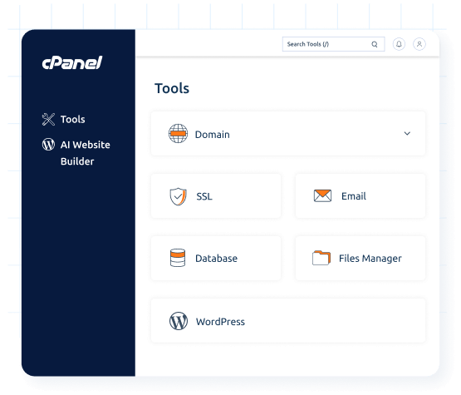This screenshot has width=461, height=395.
Task: Click the SSL shield icon
Action: pyautogui.click(x=178, y=196)
